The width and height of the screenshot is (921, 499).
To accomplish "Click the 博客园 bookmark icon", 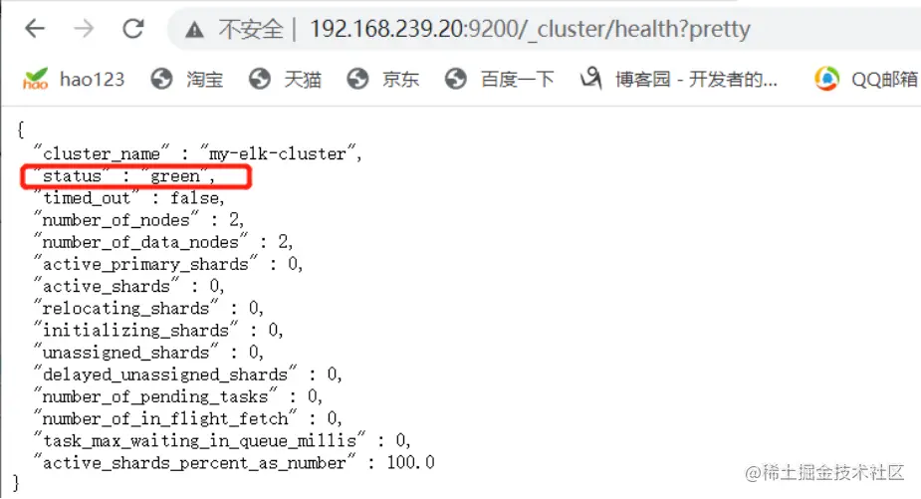I will [x=591, y=78].
